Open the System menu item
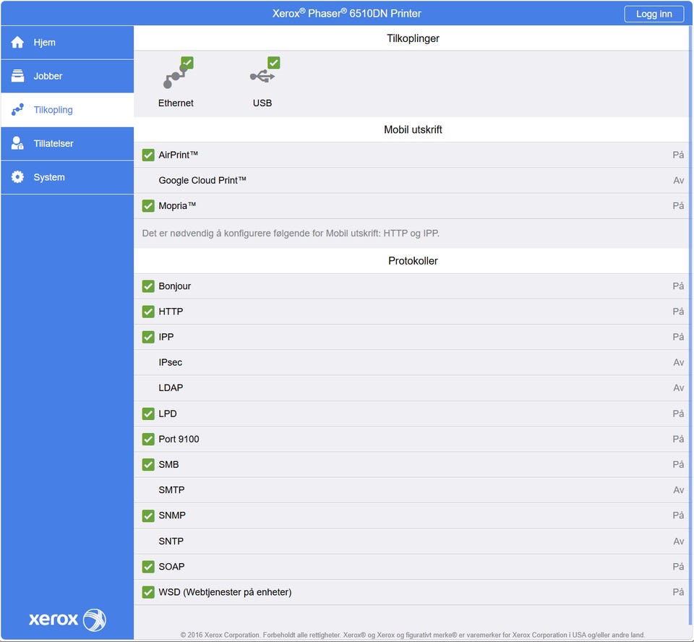This screenshot has height=642, width=694. tap(67, 177)
